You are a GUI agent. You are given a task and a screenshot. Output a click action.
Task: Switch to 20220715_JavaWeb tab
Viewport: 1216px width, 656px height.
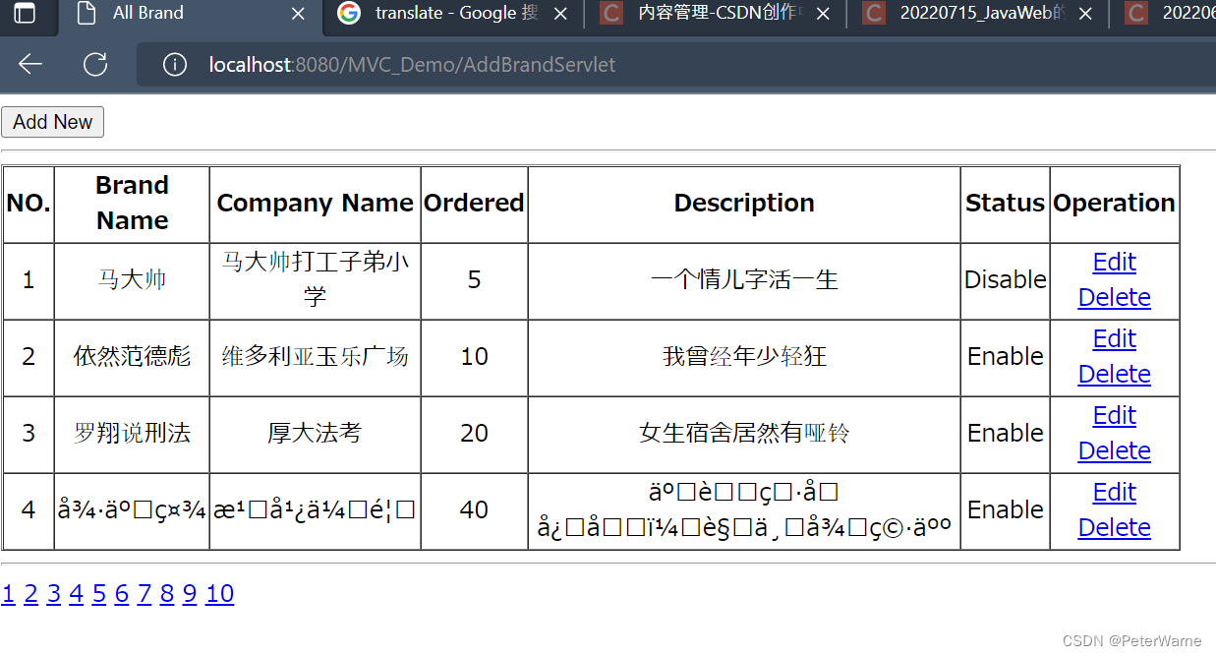click(978, 14)
